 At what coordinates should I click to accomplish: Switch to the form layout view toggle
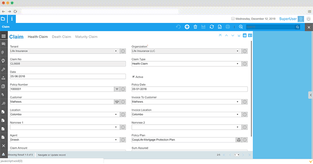coord(250,36)
